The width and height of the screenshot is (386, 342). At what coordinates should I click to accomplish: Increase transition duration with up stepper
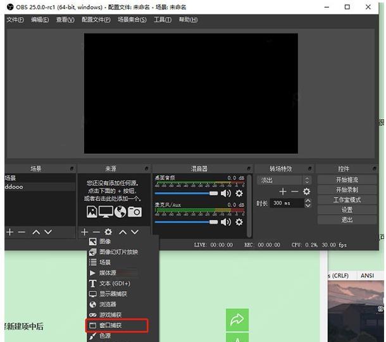coord(308,201)
